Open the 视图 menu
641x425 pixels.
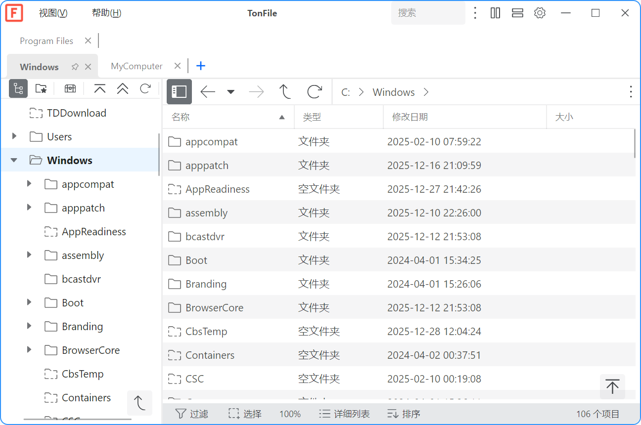point(52,13)
